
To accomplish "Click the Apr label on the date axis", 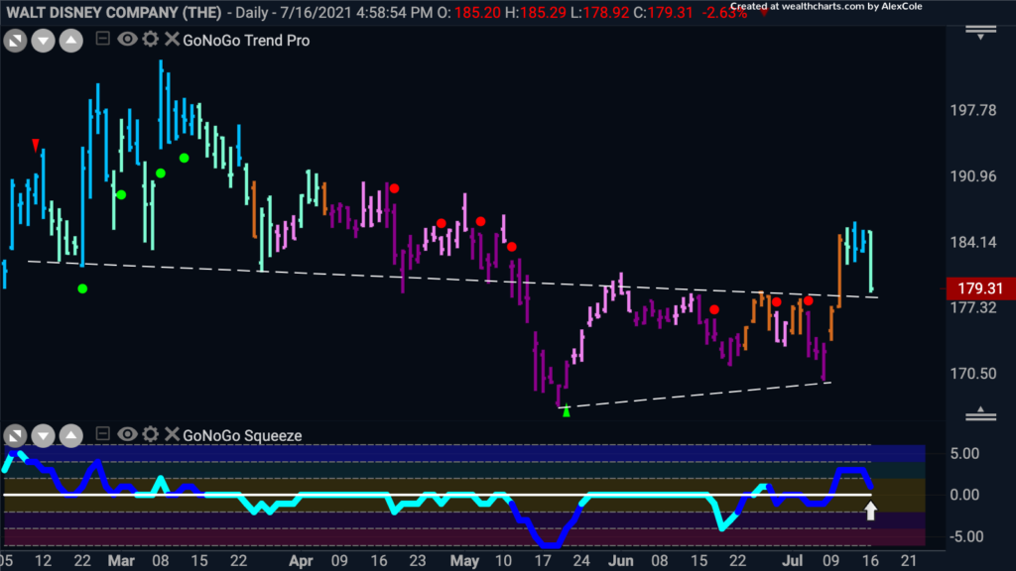I will coord(301,561).
